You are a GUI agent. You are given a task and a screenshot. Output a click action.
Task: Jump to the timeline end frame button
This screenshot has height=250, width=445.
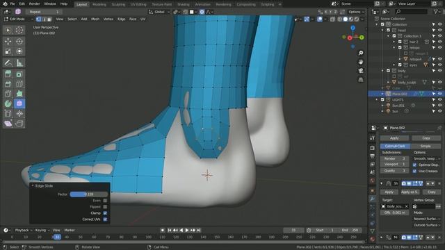pyautogui.click(x=199, y=230)
